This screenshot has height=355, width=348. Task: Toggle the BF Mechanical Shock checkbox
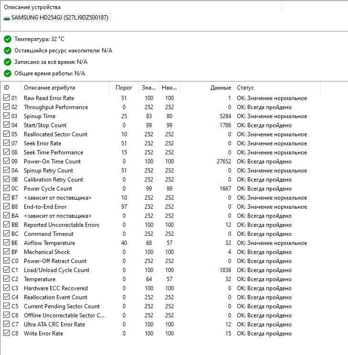click(x=7, y=252)
